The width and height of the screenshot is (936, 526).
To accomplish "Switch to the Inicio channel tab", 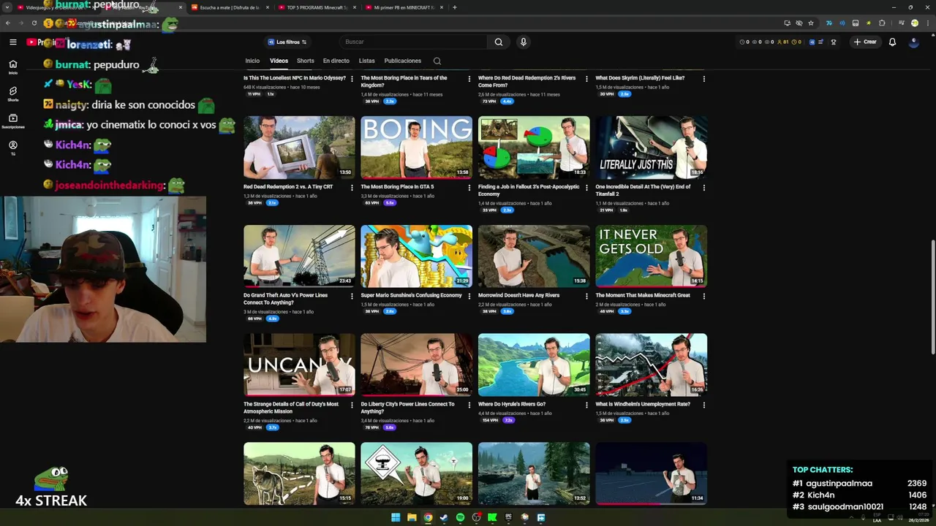I will pyautogui.click(x=252, y=61).
